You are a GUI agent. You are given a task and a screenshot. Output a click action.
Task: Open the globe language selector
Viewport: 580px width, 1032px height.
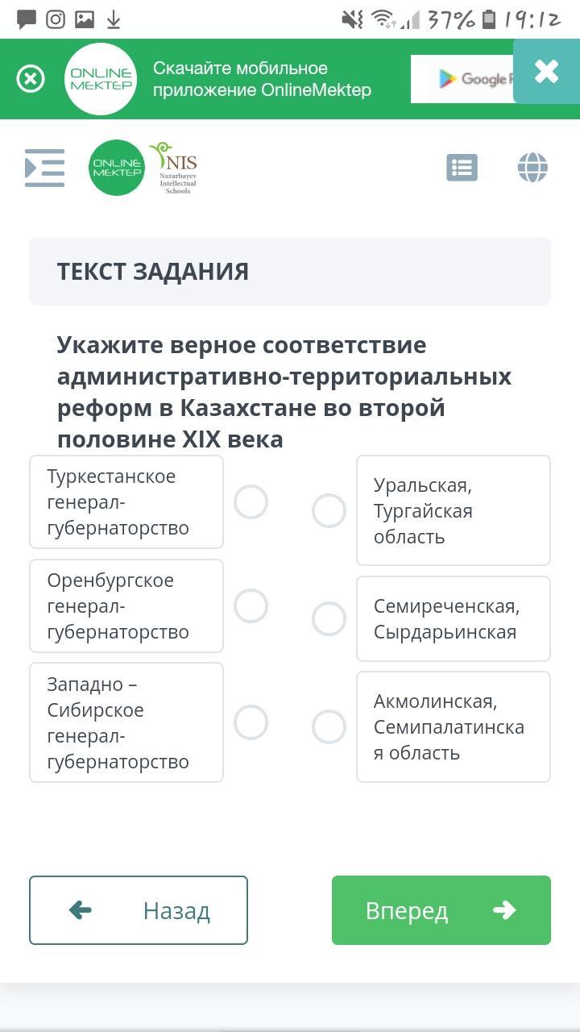coord(532,168)
